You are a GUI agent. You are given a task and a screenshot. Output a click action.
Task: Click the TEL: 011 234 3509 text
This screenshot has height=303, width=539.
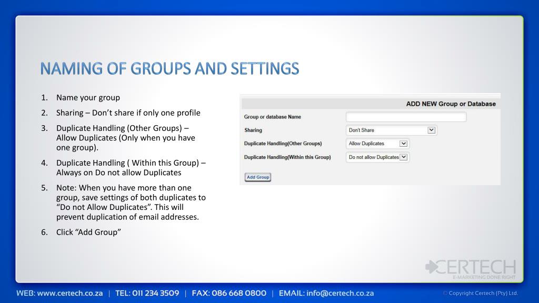[x=147, y=293]
